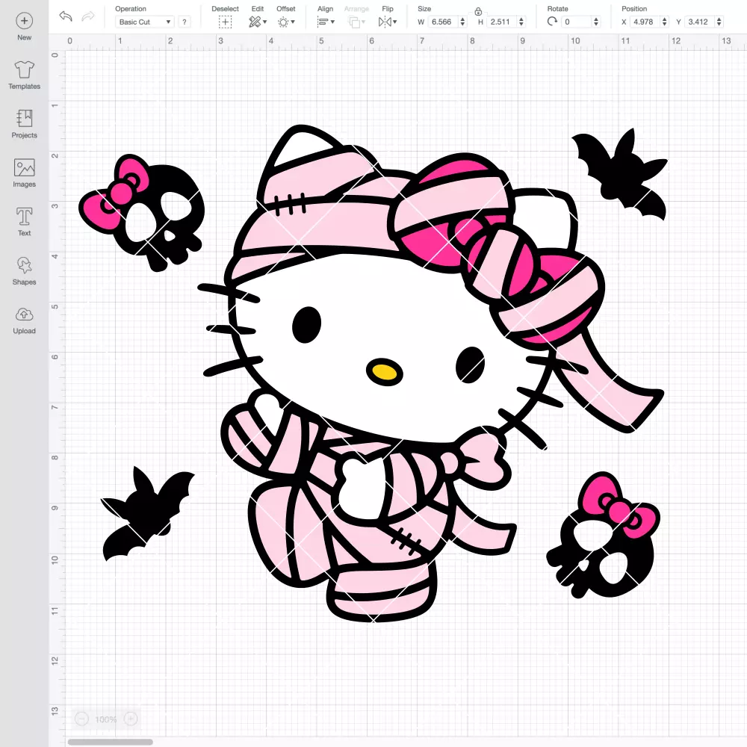The width and height of the screenshot is (747, 747).
Task: Select the top-left skull with bow
Action: coord(141,212)
